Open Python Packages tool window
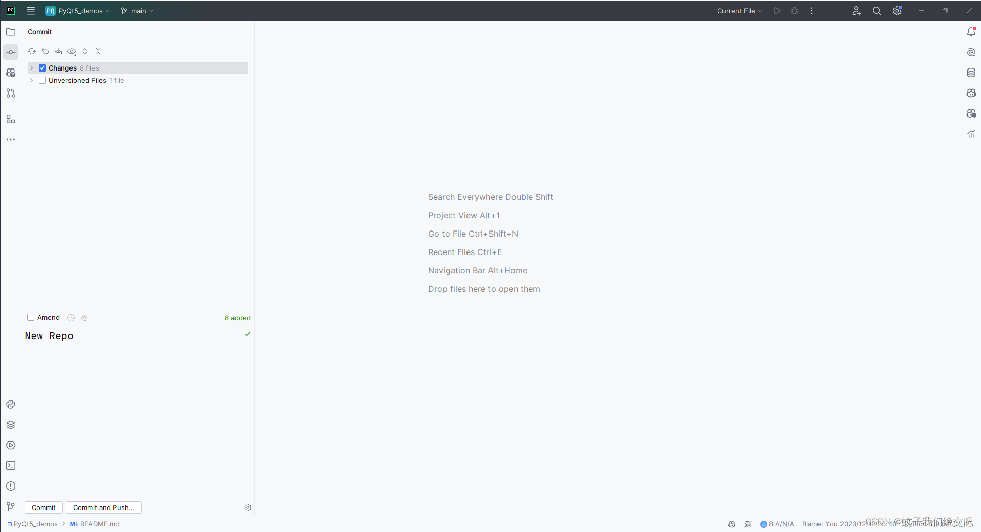The width and height of the screenshot is (981, 532). (x=11, y=425)
